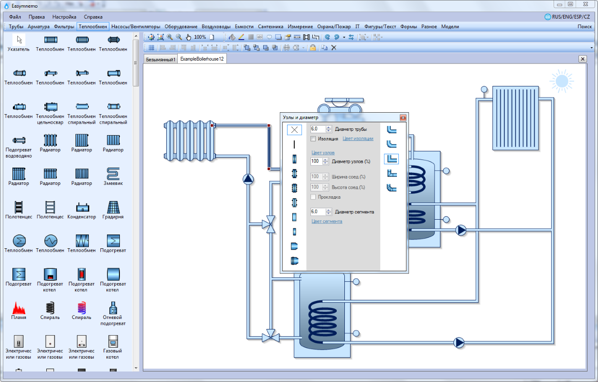598x382 pixels.
Task: Select the no-node X option in dialog
Action: [x=294, y=129]
